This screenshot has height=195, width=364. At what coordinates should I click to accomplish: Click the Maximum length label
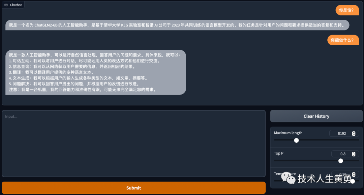click(x=288, y=133)
